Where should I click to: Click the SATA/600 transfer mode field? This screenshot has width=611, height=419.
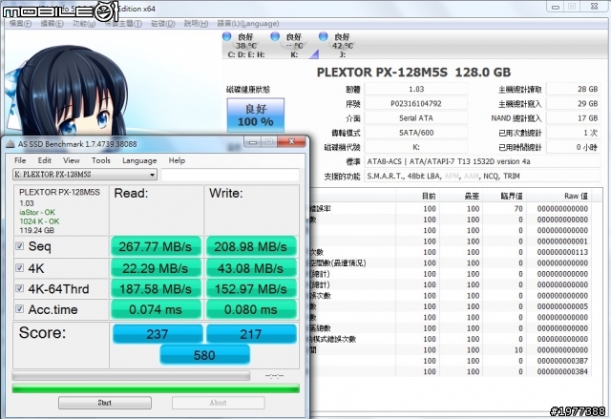[416, 133]
